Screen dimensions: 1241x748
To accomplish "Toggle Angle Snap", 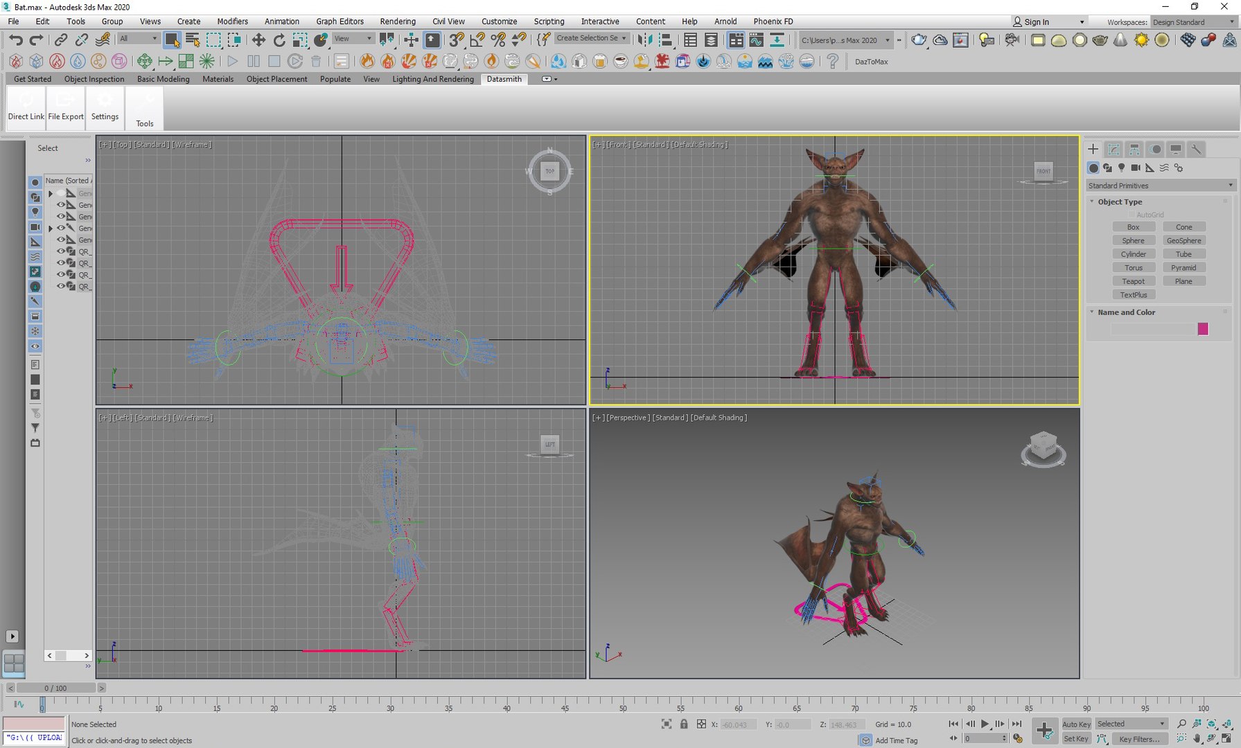I will point(477,39).
